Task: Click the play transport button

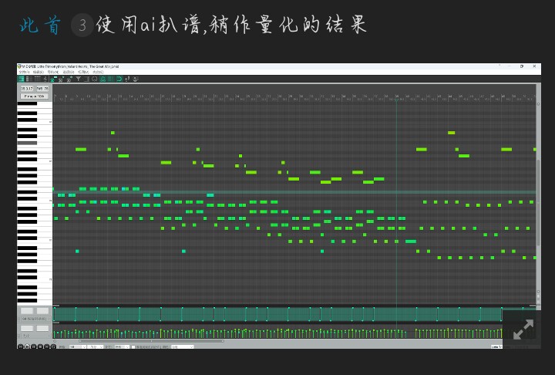Action: tap(27, 346)
